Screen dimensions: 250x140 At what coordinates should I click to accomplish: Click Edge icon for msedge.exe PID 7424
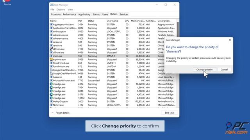click(x=51, y=87)
